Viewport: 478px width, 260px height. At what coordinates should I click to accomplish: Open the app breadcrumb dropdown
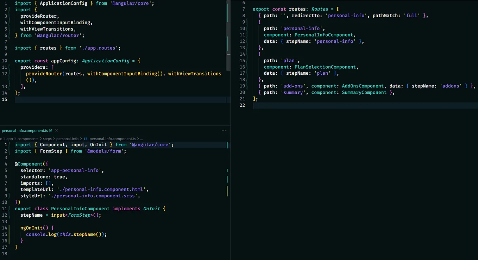tap(10, 138)
